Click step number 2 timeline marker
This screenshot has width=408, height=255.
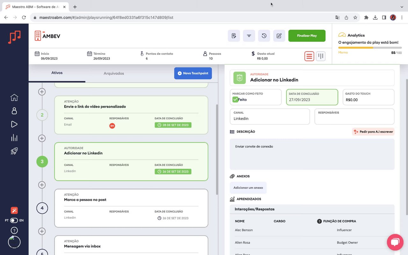click(42, 115)
